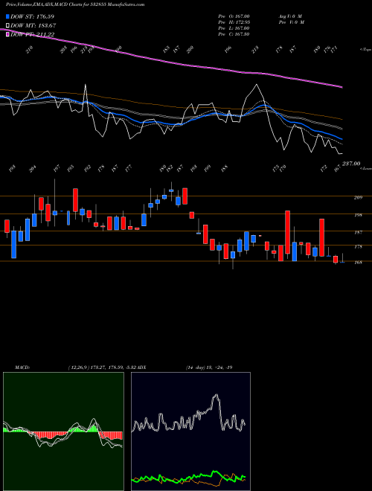Open the green MACD histogram chart panel

tap(63, 431)
